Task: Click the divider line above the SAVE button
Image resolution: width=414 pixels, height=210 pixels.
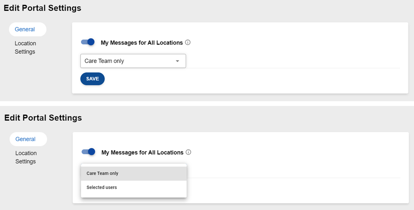Action: [x=295, y=68]
